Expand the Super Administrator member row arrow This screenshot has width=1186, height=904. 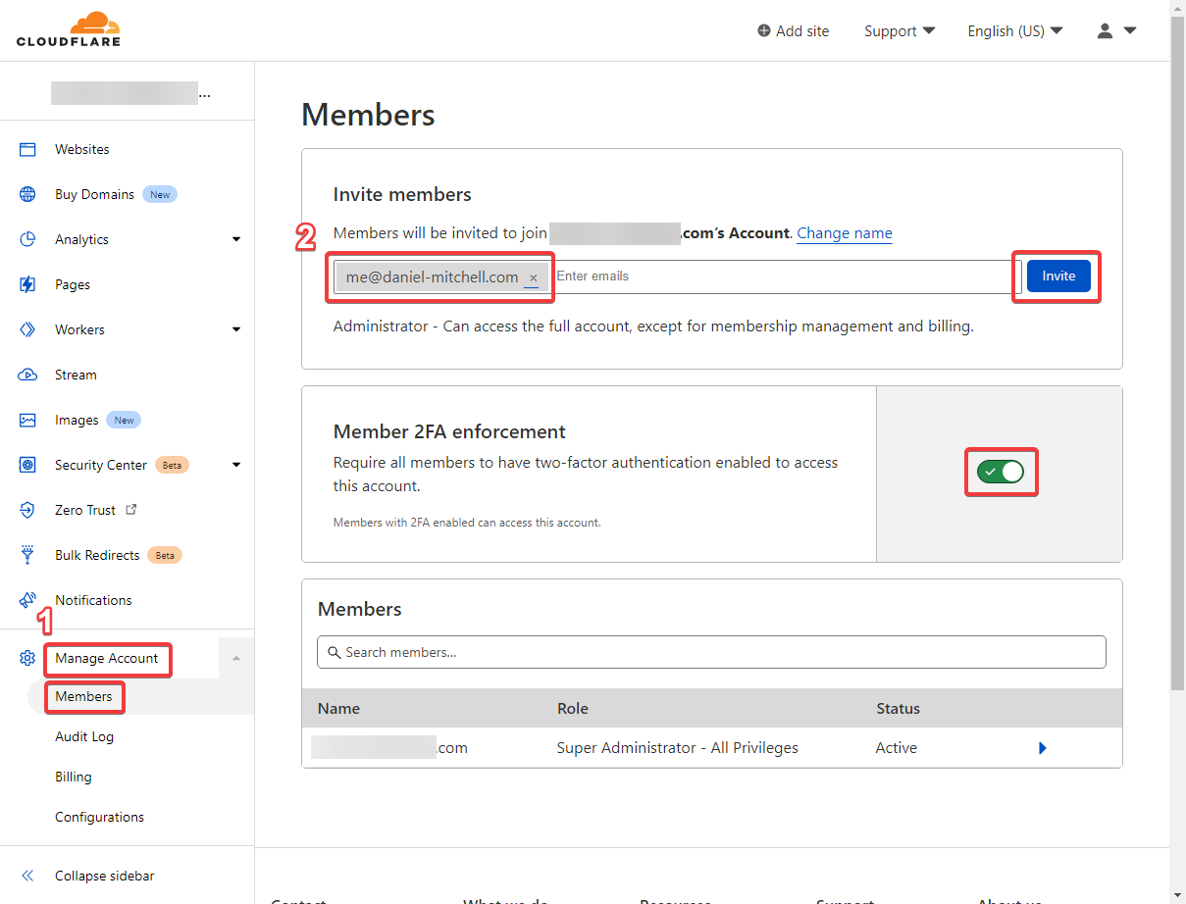pos(1043,748)
